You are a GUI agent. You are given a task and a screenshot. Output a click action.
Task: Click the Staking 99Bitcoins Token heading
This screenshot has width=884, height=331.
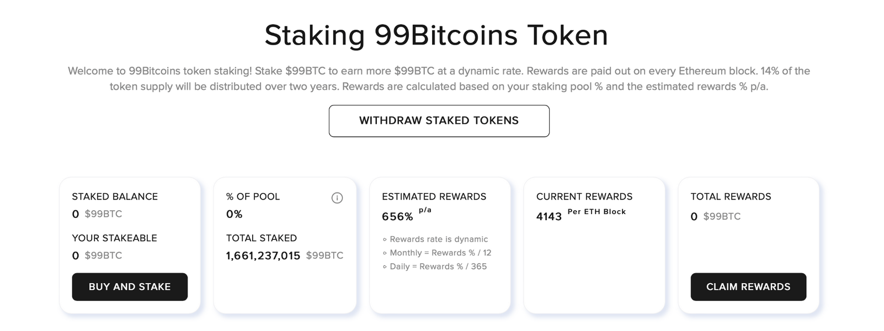(436, 35)
